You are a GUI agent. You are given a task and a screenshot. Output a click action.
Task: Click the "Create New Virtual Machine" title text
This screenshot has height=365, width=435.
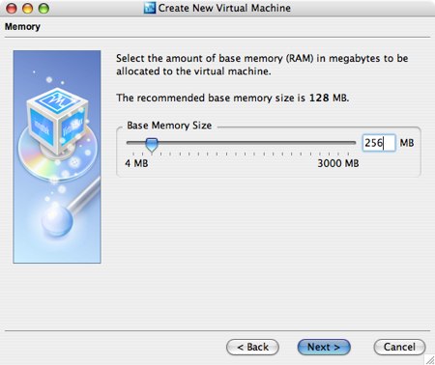pyautogui.click(x=224, y=8)
